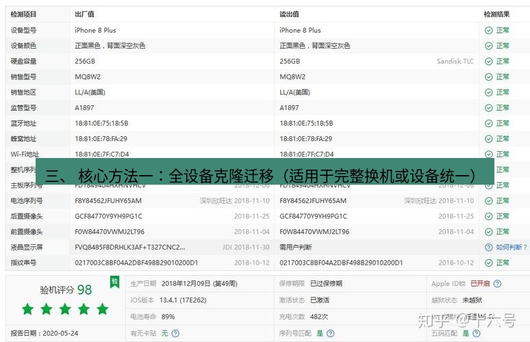Click the 读出值 column header
Screen dimensions: 530x342
pyautogui.click(x=289, y=14)
